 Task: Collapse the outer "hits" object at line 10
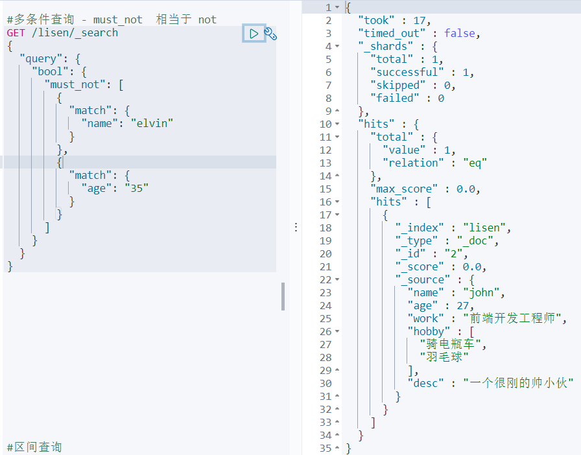pyautogui.click(x=337, y=124)
